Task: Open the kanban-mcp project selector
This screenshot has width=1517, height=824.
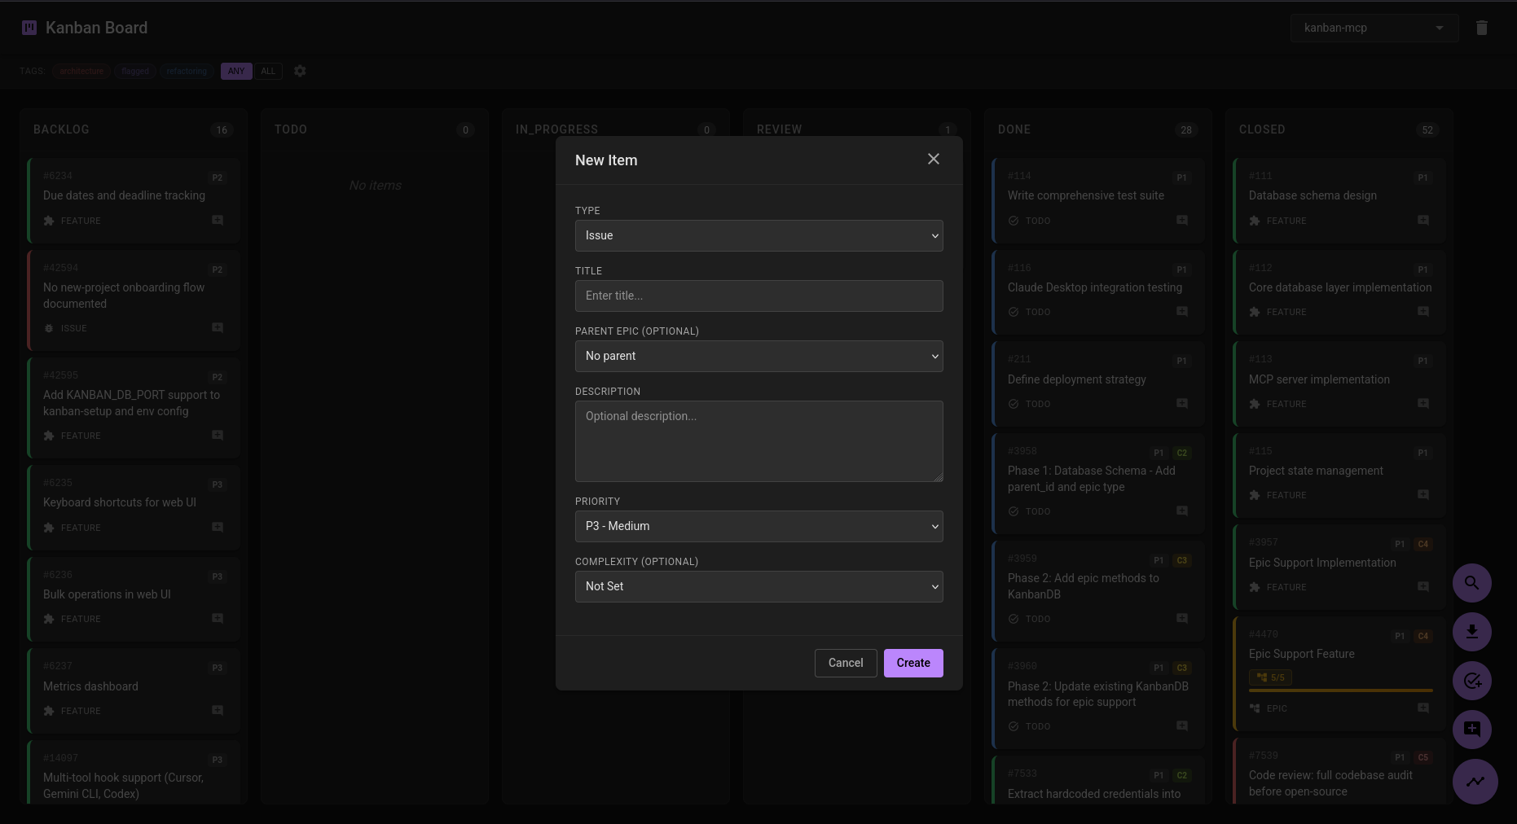Action: tap(1374, 27)
